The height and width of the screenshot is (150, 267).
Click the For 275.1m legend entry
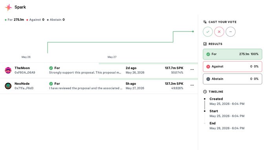point(15,20)
